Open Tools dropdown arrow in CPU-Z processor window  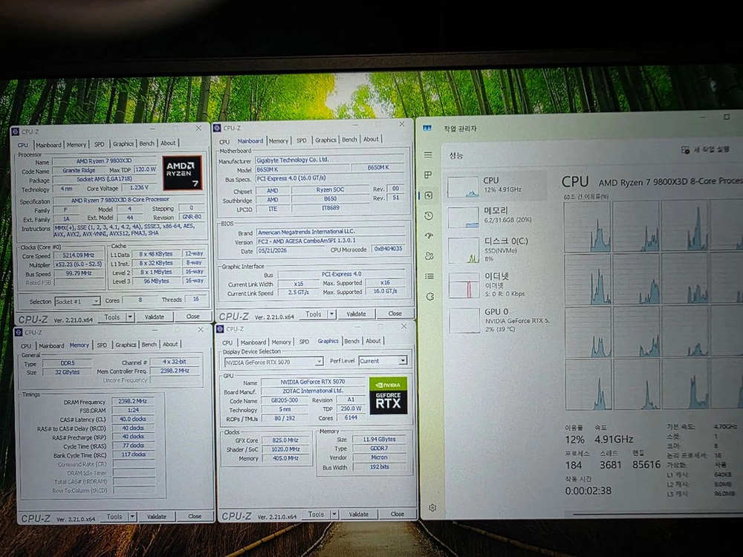pyautogui.click(x=130, y=317)
